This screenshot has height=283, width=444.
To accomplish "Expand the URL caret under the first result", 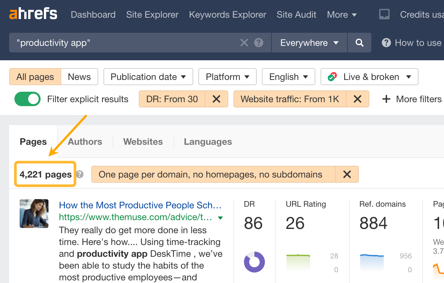I will (x=220, y=217).
